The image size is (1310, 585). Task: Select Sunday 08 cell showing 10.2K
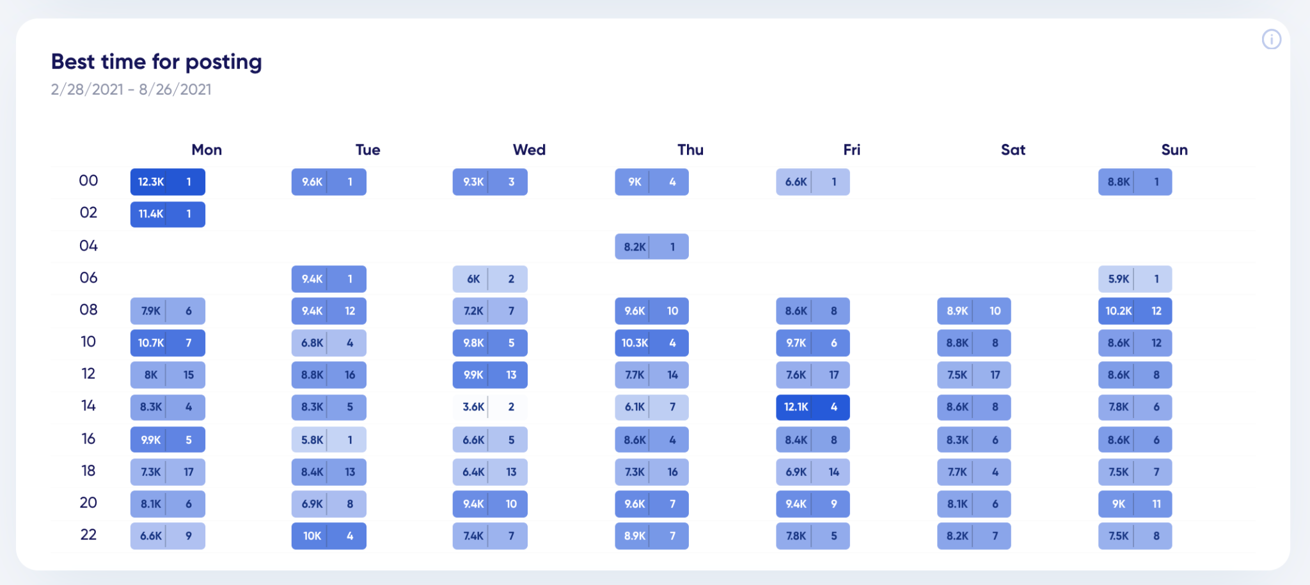click(1135, 311)
